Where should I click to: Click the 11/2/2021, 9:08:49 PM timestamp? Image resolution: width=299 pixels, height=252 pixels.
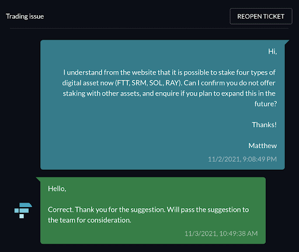coord(242,159)
